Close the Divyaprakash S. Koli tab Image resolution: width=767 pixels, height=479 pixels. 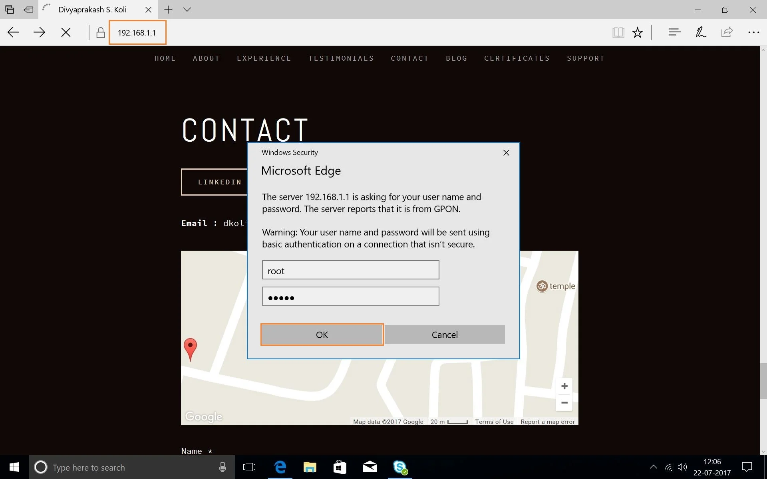point(148,10)
